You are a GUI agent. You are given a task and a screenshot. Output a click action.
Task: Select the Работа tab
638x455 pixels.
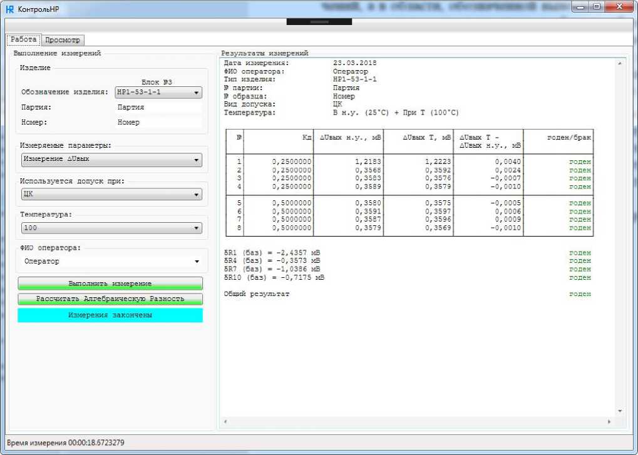coord(24,39)
